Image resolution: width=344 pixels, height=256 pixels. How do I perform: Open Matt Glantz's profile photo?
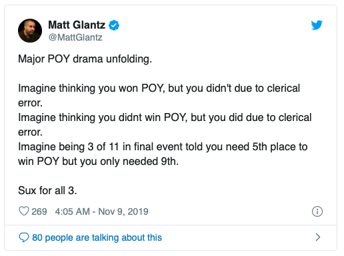coord(30,31)
